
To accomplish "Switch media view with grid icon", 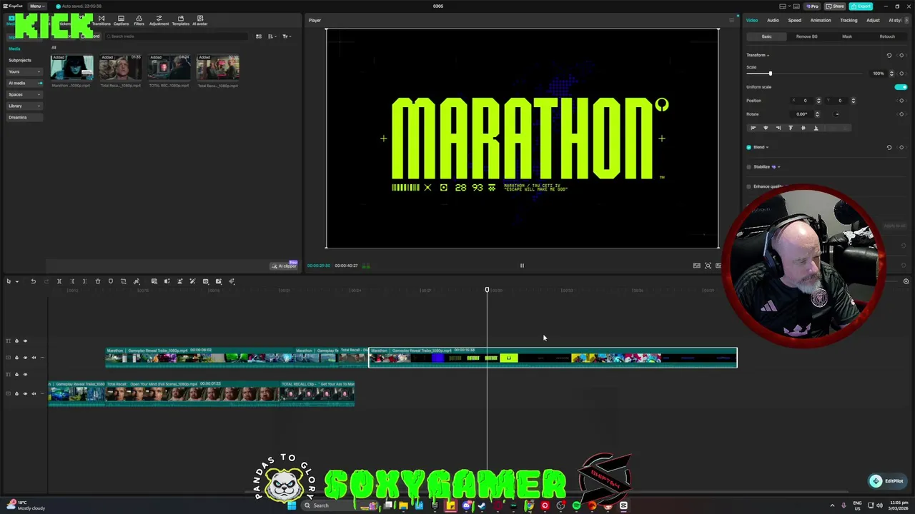I will pos(259,36).
